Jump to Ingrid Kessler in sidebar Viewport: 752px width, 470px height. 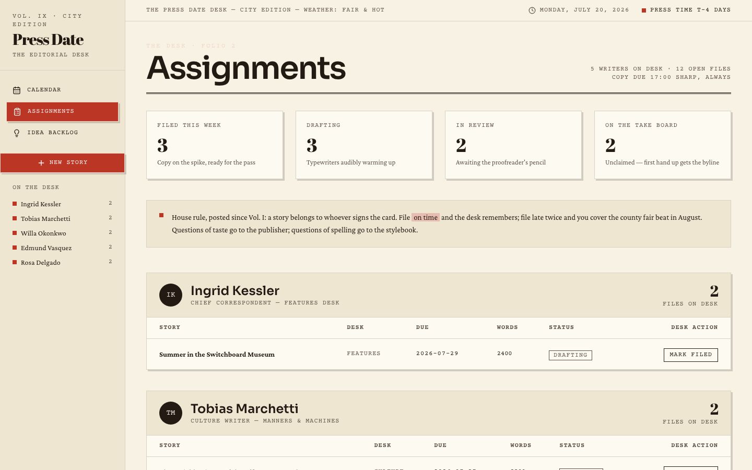[x=62, y=204]
